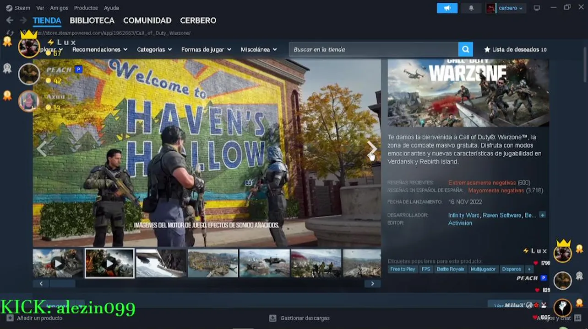Select the third screenshot thumbnail
Screen dimensions: 588x329
pyautogui.click(x=161, y=263)
